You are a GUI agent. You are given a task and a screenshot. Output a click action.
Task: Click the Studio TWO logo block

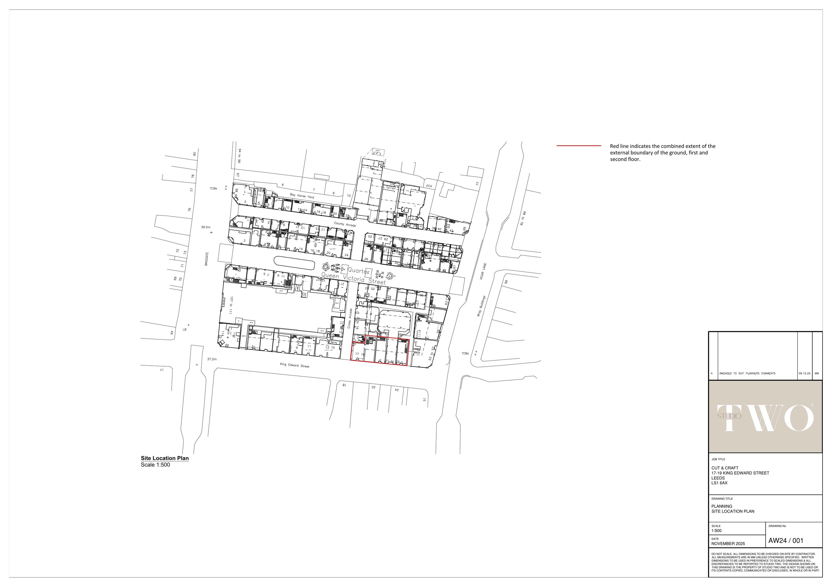click(765, 416)
